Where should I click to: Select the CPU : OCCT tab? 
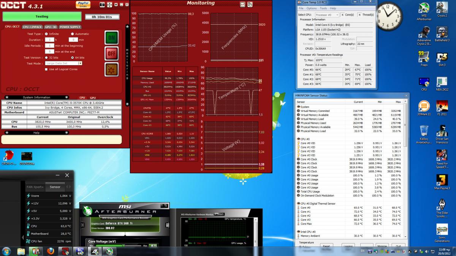(x=13, y=27)
